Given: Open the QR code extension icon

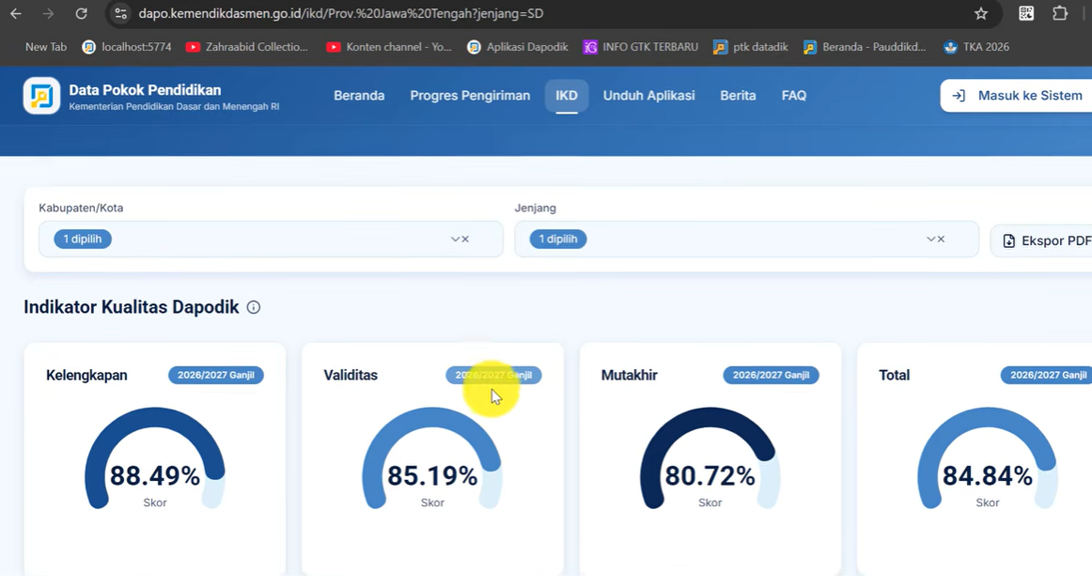Looking at the screenshot, I should click(1026, 13).
